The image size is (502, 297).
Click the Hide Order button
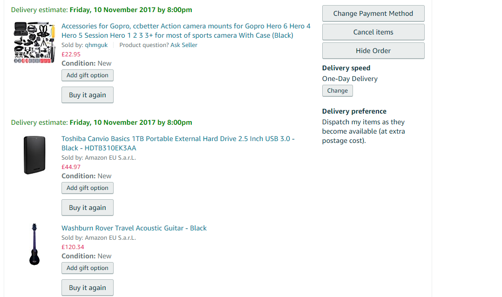click(x=373, y=51)
